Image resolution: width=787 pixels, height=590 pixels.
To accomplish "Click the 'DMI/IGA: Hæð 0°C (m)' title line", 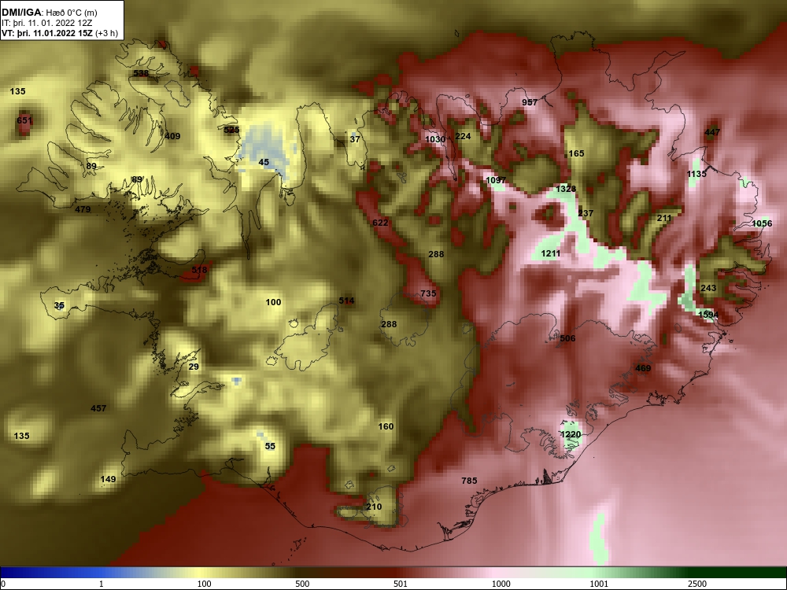I will [x=50, y=13].
